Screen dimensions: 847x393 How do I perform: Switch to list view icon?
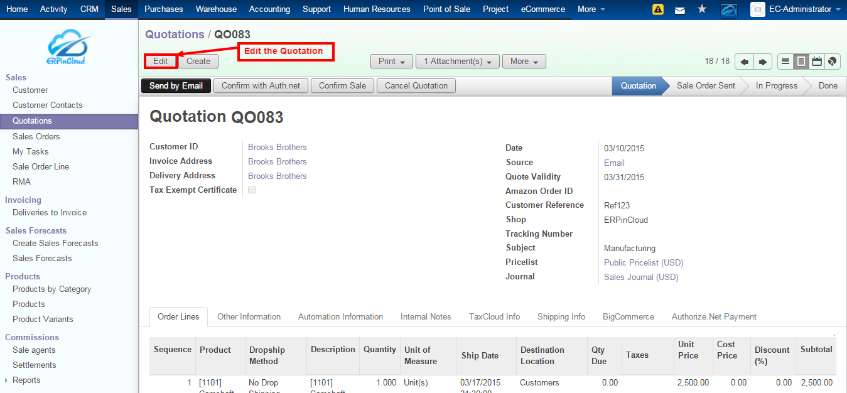pyautogui.click(x=785, y=62)
